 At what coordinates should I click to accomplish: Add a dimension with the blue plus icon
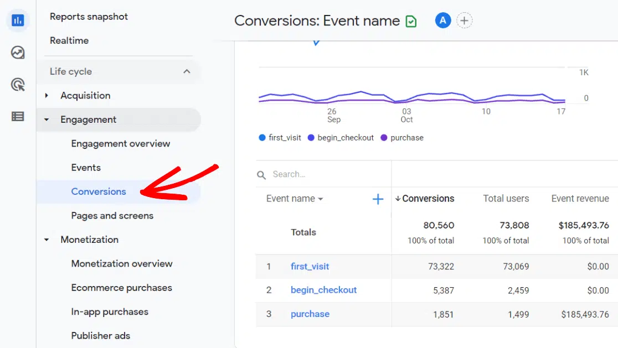[x=378, y=199]
